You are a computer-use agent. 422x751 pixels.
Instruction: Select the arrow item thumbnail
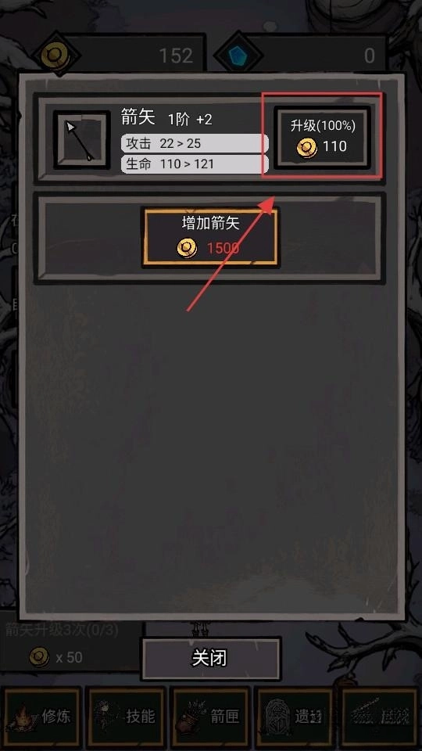[x=82, y=139]
